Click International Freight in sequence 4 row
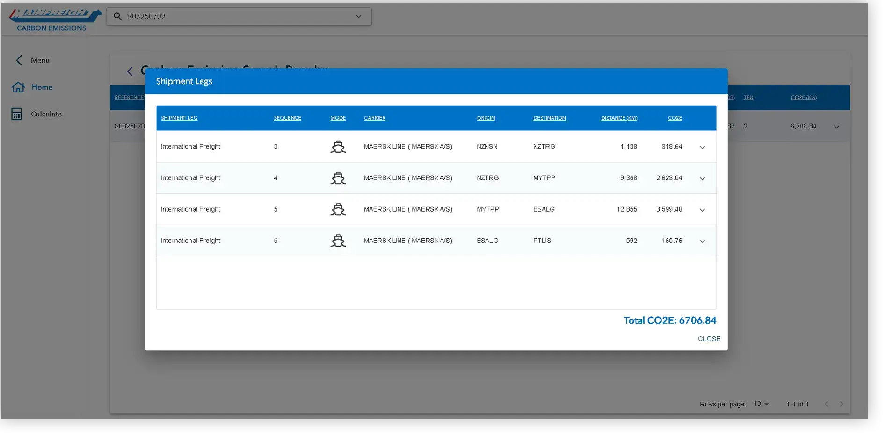This screenshot has height=433, width=893. 190,178
